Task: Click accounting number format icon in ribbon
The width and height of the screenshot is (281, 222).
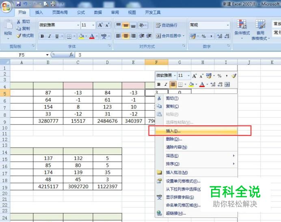Action: (x=193, y=36)
